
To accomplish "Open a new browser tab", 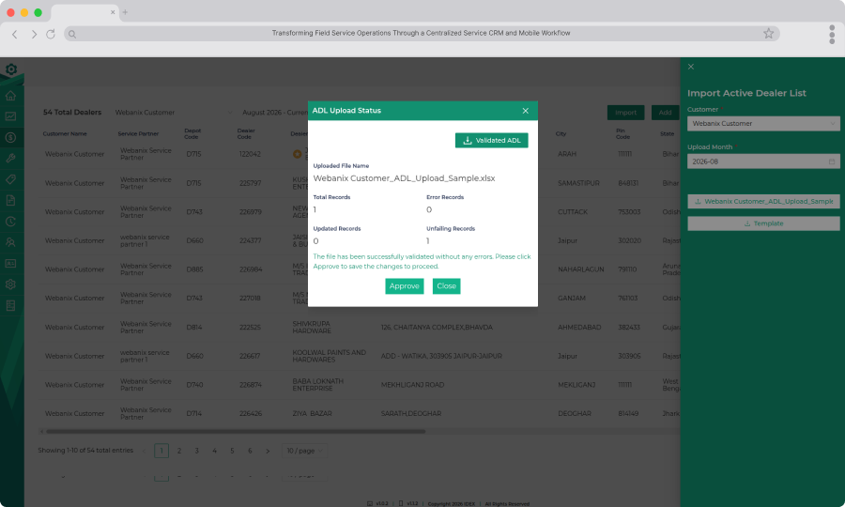I will tap(125, 12).
